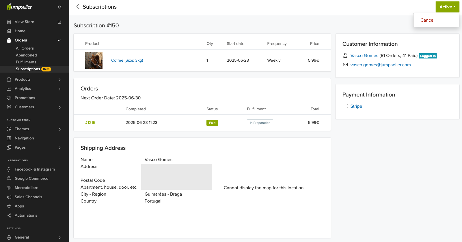The image size is (462, 242).
Task: Expand the General settings chevron
Action: click(x=59, y=237)
